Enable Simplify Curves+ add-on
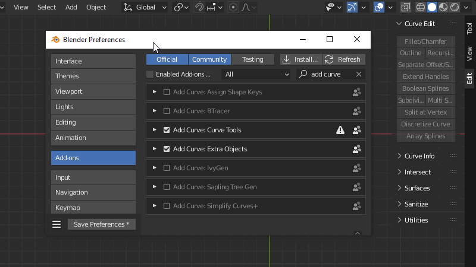This screenshot has height=267, width=476. click(x=167, y=206)
